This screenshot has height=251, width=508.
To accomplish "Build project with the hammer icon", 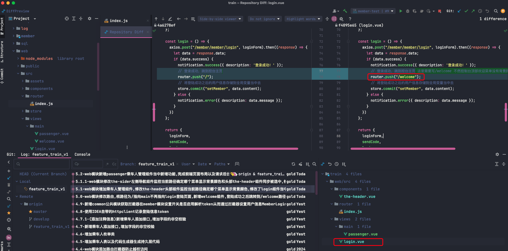I will 345,11.
